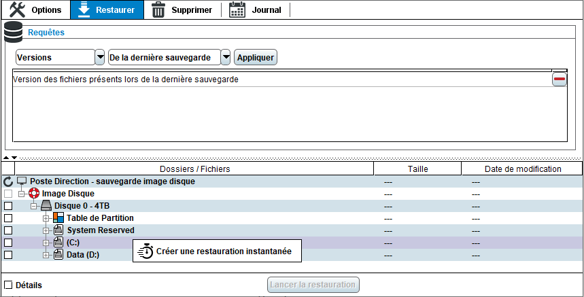The image size is (584, 297).
Task: Check the 'Disque 0 - 4TB' checkbox
Action: tap(8, 206)
